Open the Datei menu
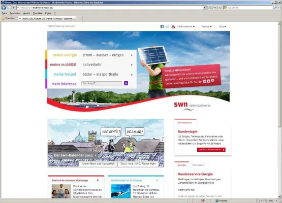The height and width of the screenshot is (203, 282). [x=5, y=13]
